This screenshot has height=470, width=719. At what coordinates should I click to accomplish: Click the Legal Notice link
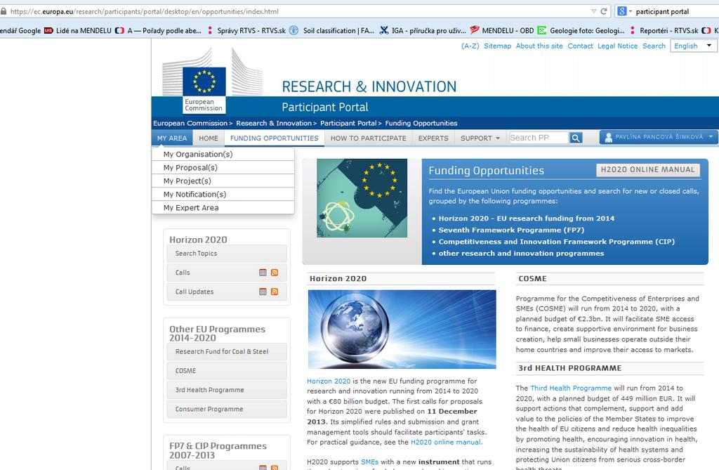(617, 46)
